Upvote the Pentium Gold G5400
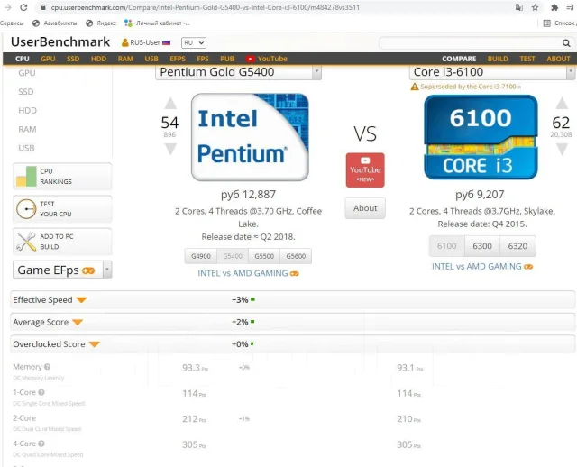Image resolution: width=577 pixels, height=467 pixels. [x=170, y=104]
